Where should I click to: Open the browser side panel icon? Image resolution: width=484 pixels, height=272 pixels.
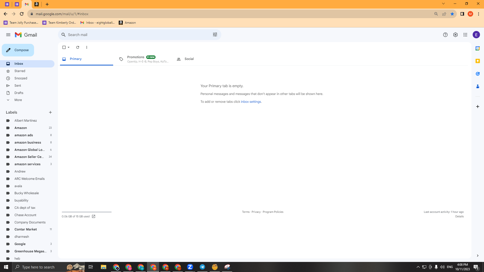[462, 14]
